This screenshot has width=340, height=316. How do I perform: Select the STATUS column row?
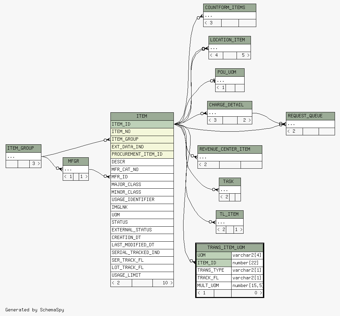(x=142, y=222)
